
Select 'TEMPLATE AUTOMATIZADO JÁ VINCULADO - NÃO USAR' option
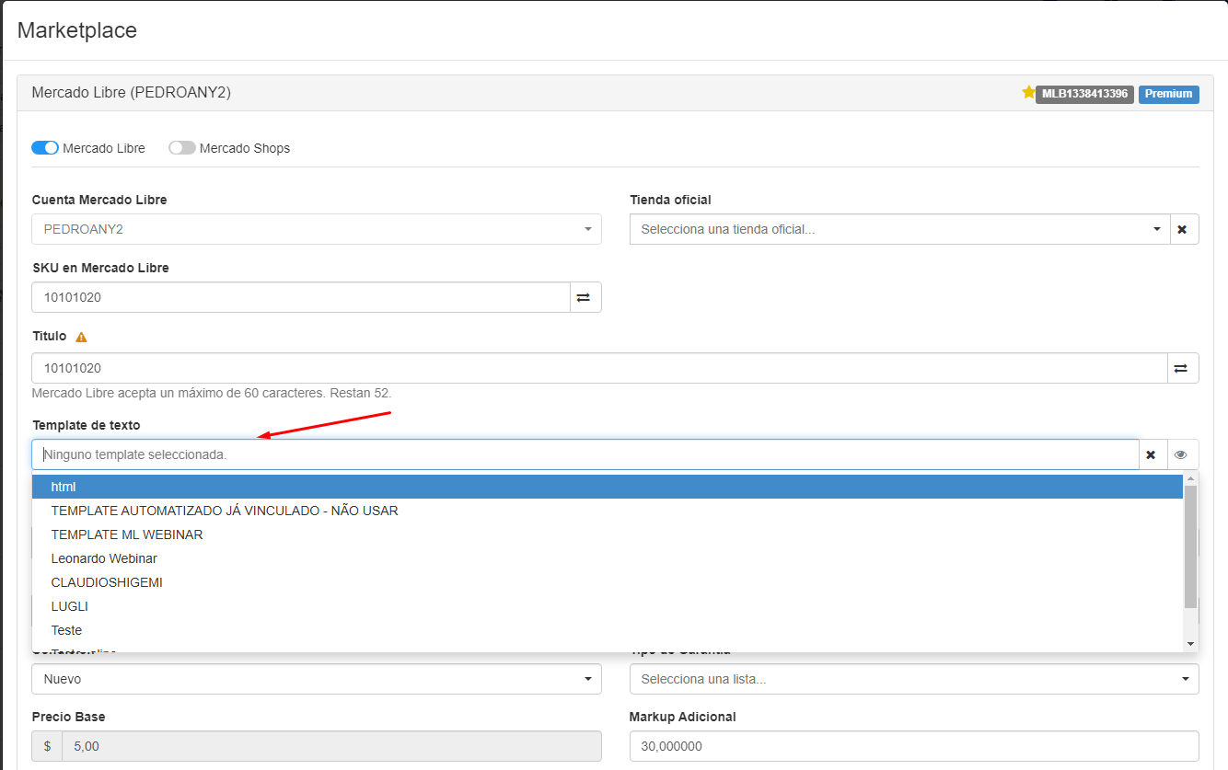point(608,511)
